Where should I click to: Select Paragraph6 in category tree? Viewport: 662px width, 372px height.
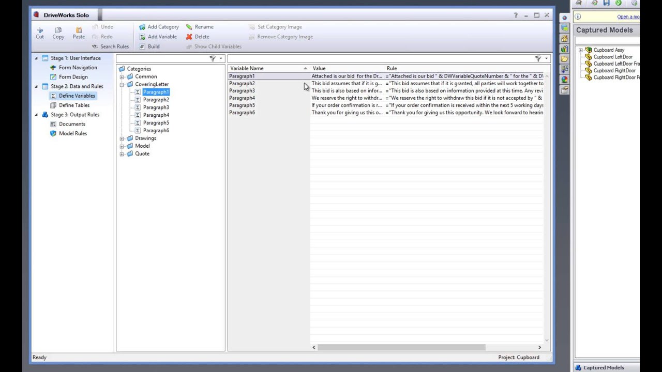pyautogui.click(x=156, y=131)
